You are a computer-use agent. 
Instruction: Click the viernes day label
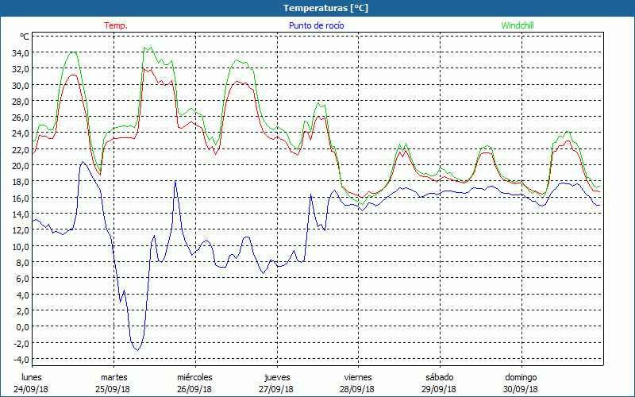[358, 377]
